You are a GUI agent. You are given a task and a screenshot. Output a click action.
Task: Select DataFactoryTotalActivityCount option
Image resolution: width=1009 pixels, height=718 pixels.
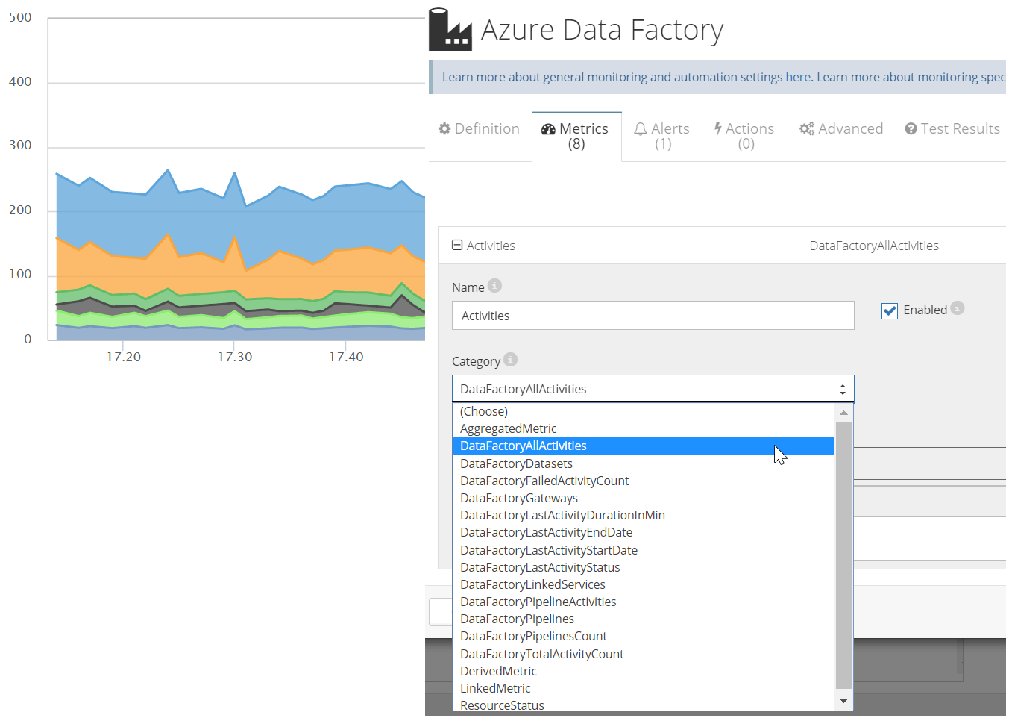[x=643, y=654]
